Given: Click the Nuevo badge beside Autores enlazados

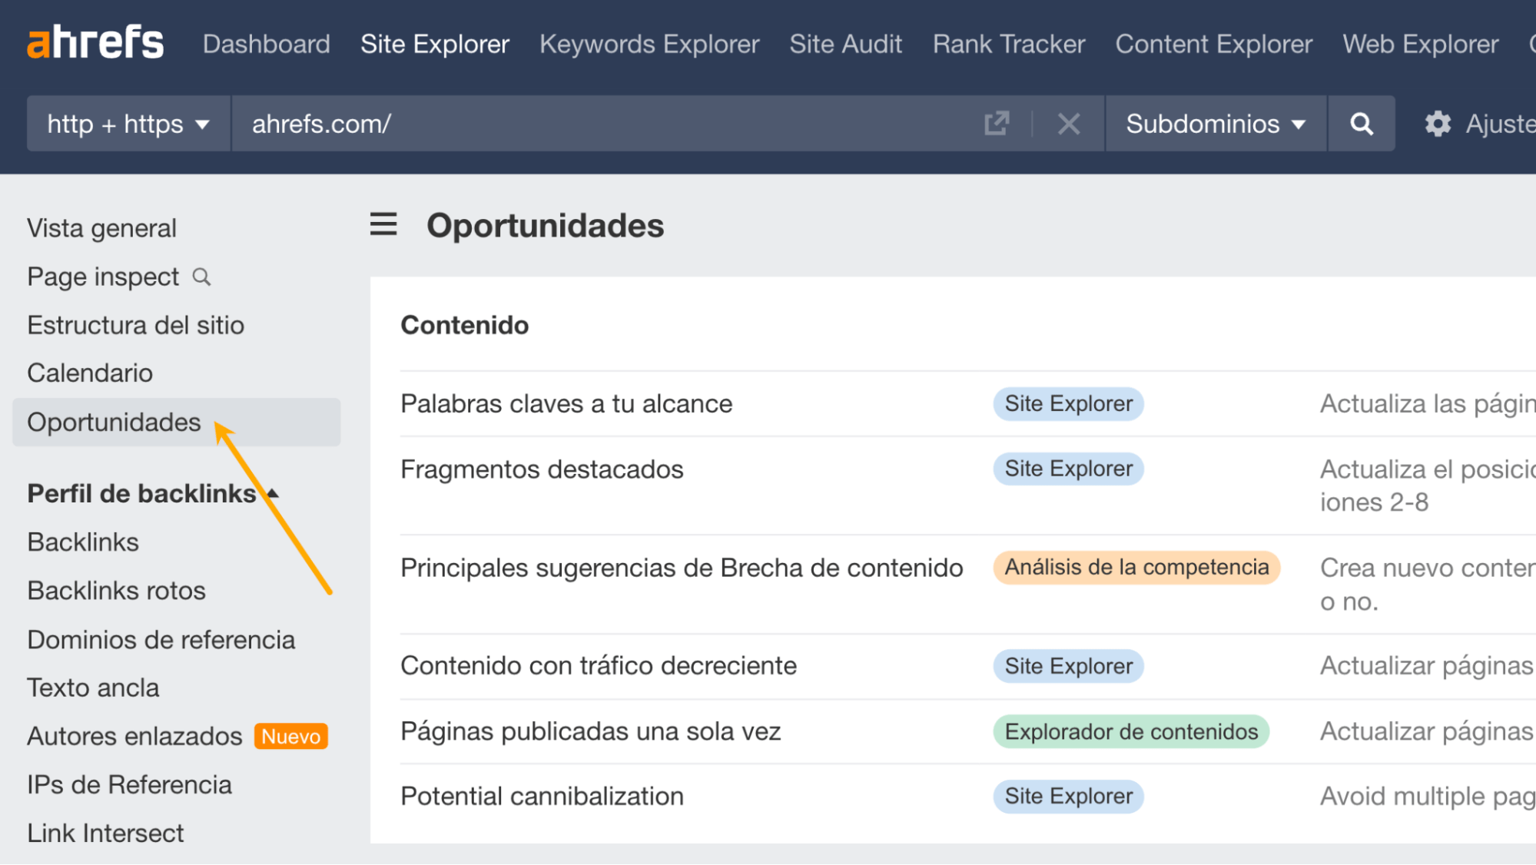Looking at the screenshot, I should pyautogui.click(x=291, y=736).
